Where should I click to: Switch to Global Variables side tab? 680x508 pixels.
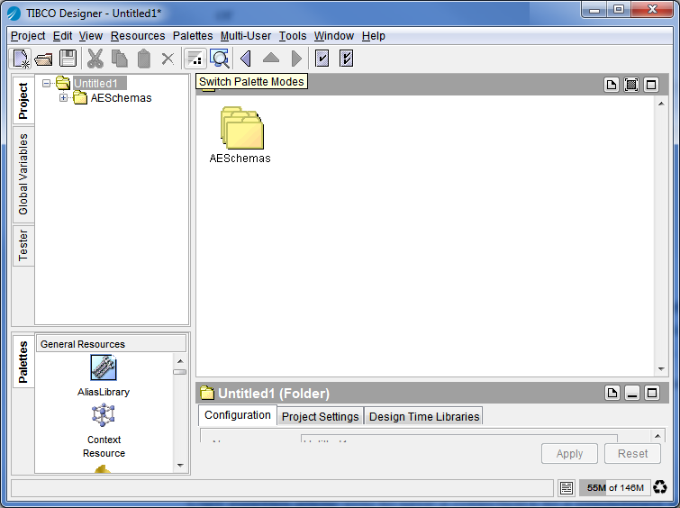tap(23, 175)
